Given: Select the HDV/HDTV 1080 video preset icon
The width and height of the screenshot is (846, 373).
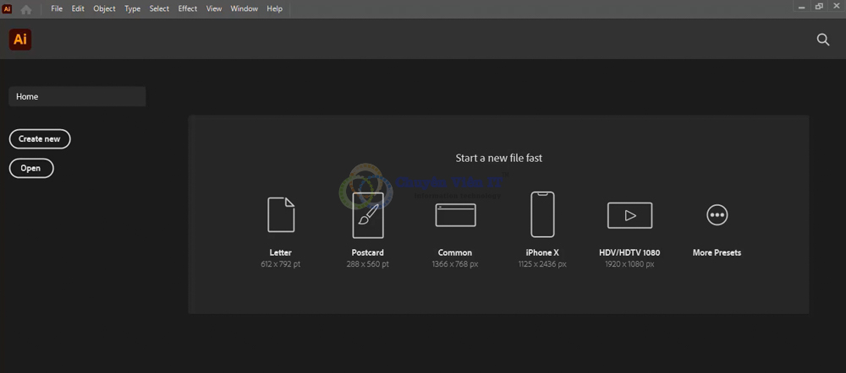Looking at the screenshot, I should click(x=629, y=215).
